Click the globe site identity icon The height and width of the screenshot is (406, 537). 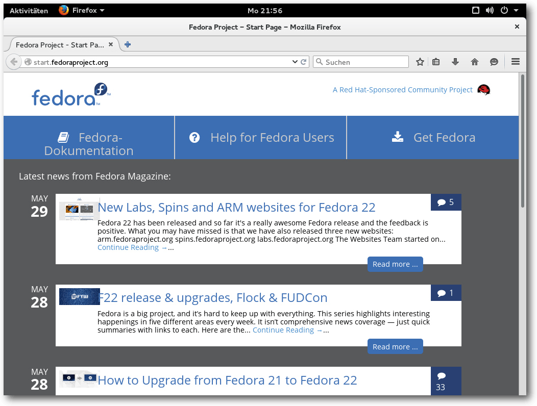(28, 62)
